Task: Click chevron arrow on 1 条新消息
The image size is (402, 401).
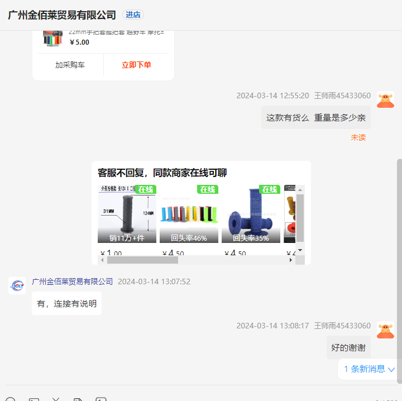Action: [x=391, y=370]
